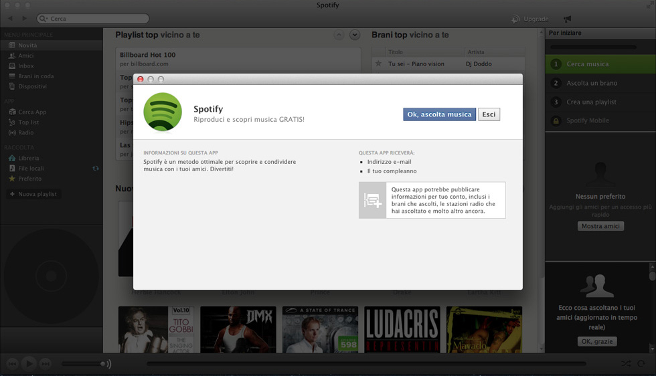Skip to the previous track

pyautogui.click(x=12, y=363)
